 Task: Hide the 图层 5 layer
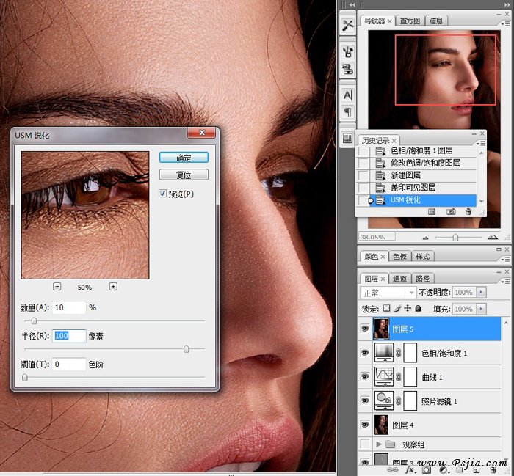pyautogui.click(x=365, y=329)
